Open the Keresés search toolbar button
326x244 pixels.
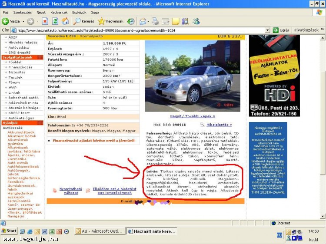84,21
